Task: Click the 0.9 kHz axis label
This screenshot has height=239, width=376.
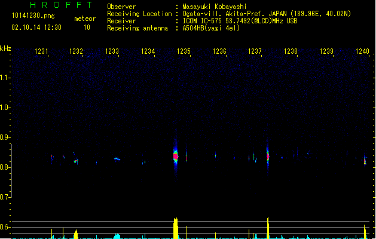Action: pyautogui.click(x=5, y=137)
